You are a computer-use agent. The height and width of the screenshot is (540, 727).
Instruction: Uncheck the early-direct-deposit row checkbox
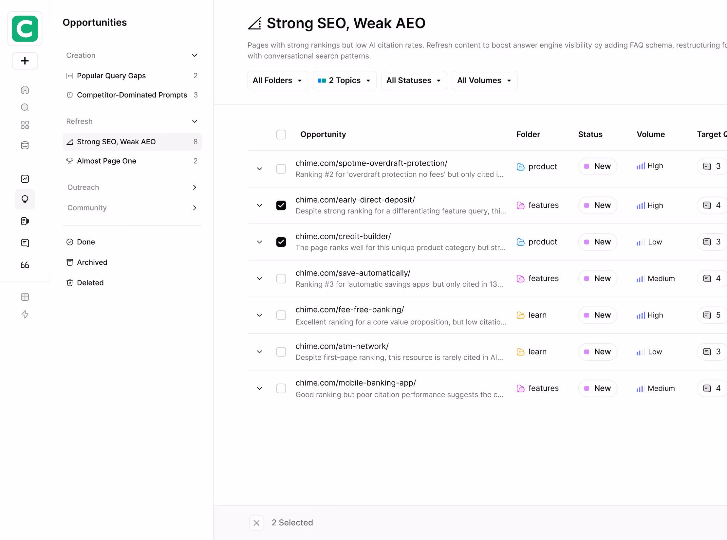281,206
